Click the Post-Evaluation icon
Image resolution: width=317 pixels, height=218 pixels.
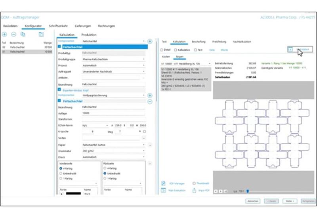click(163, 191)
